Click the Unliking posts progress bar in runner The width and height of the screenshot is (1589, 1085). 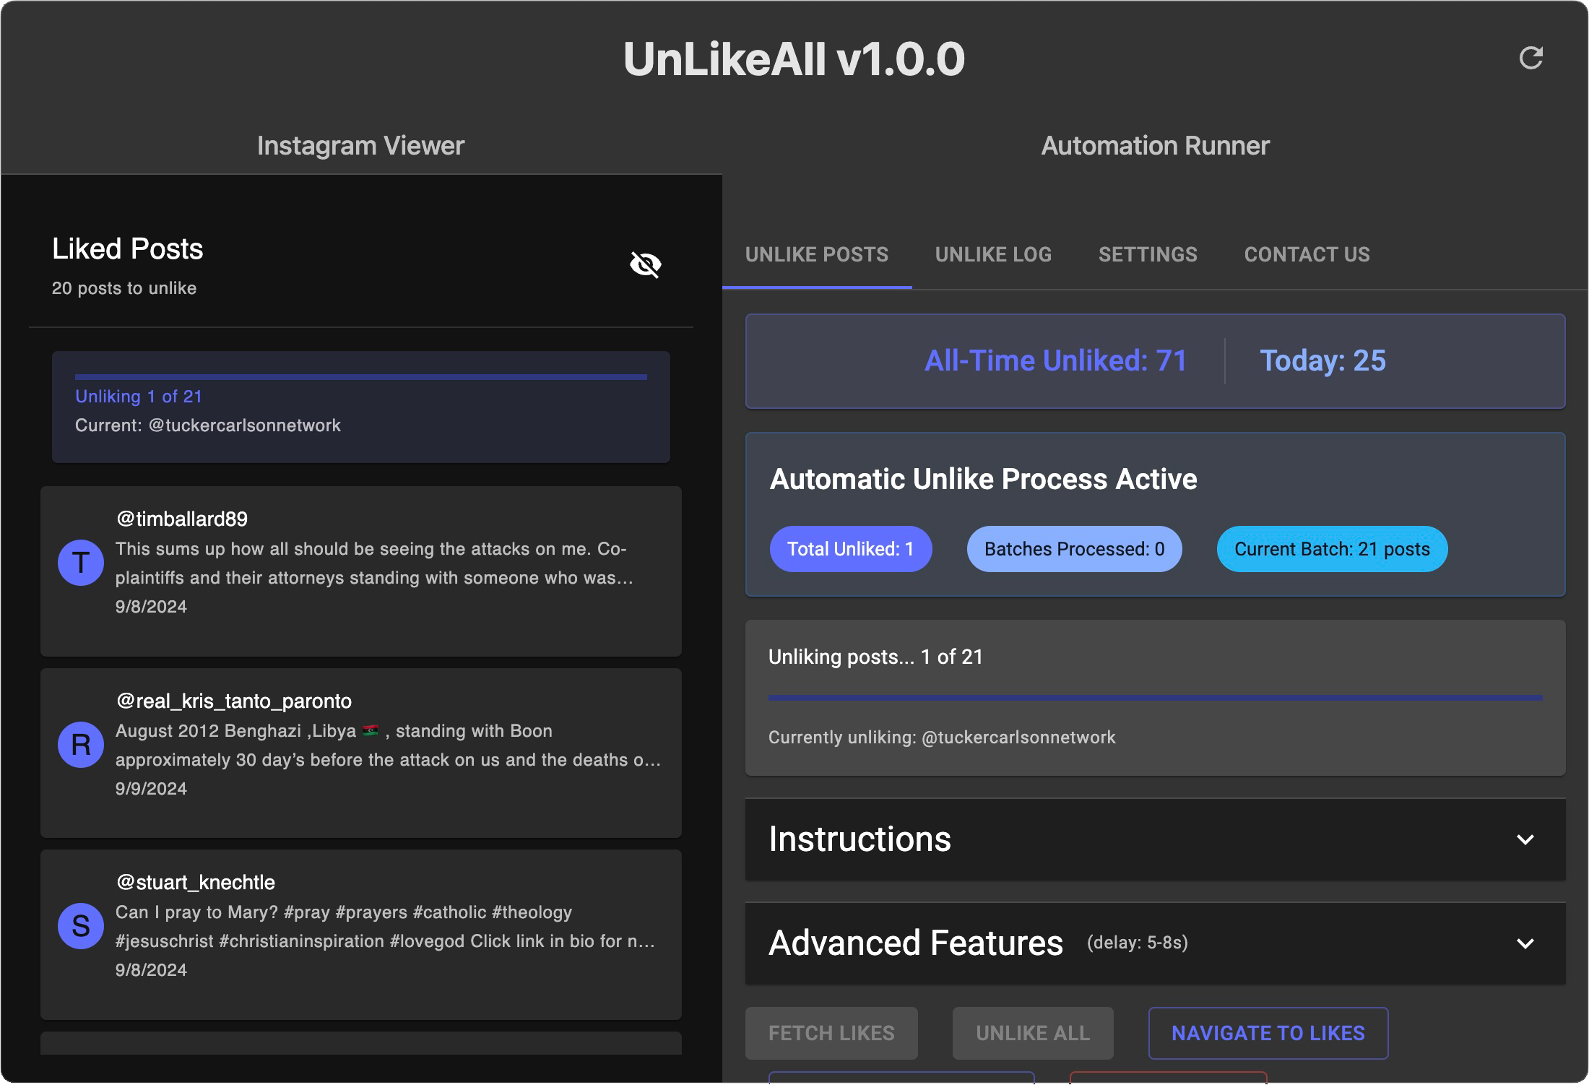(x=1155, y=697)
